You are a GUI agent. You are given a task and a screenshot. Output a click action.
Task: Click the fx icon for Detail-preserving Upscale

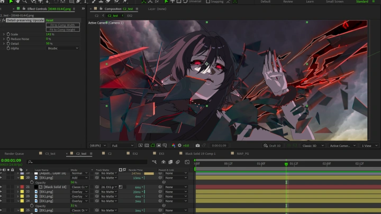click(4, 21)
